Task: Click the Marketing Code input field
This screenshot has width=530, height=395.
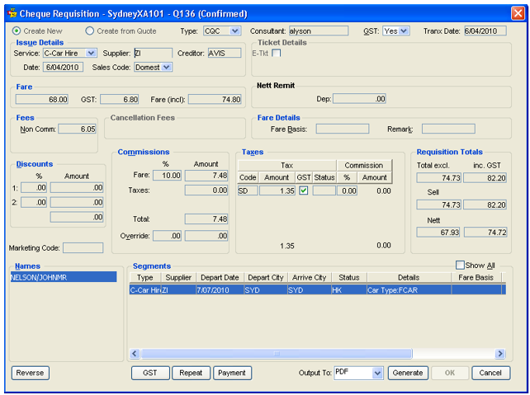Action: click(x=83, y=247)
